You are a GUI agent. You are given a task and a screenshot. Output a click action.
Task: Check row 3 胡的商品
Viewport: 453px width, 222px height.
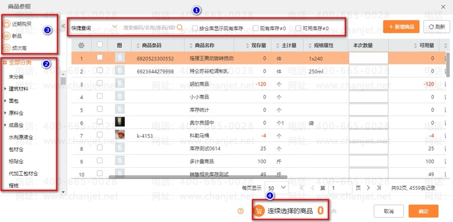(100, 83)
